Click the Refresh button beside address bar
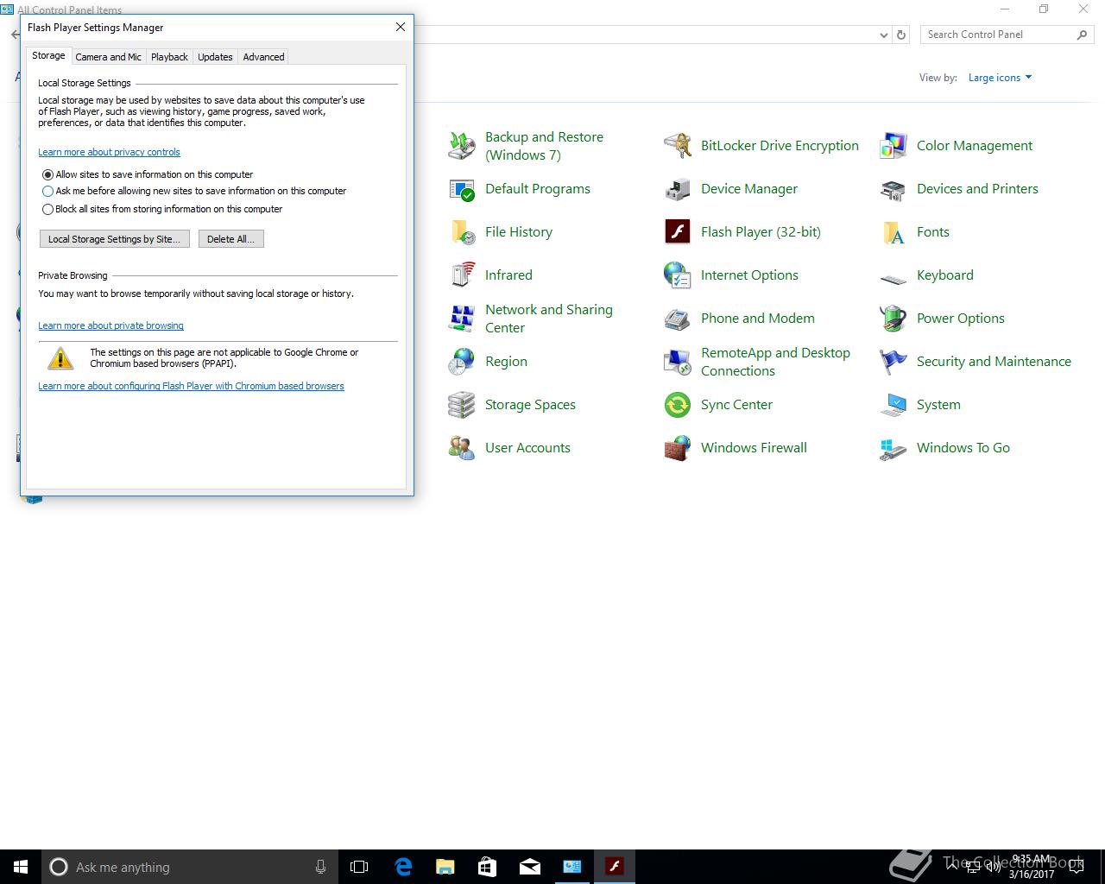The width and height of the screenshot is (1105, 884). pyautogui.click(x=901, y=35)
